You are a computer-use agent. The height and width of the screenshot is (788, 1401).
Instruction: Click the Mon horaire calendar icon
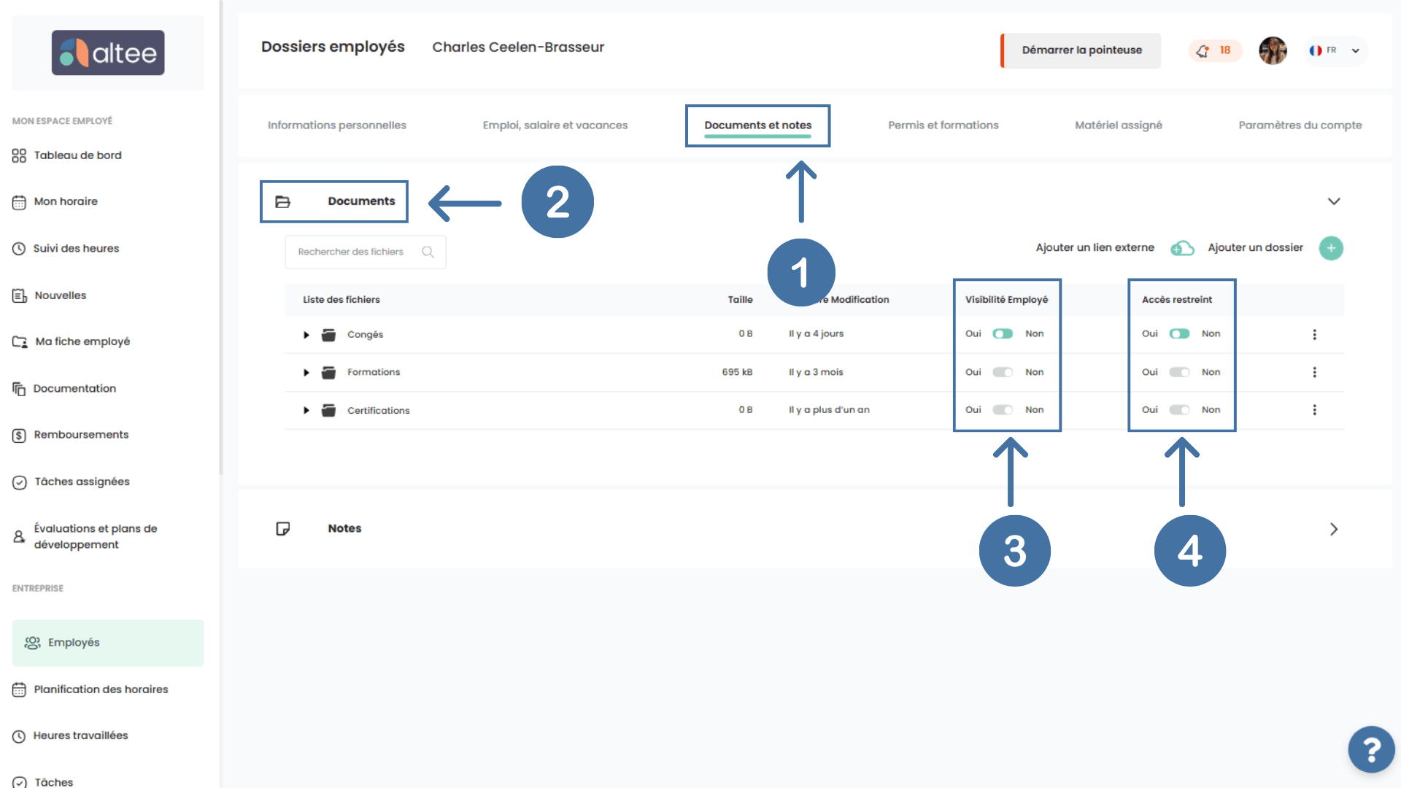click(x=19, y=202)
